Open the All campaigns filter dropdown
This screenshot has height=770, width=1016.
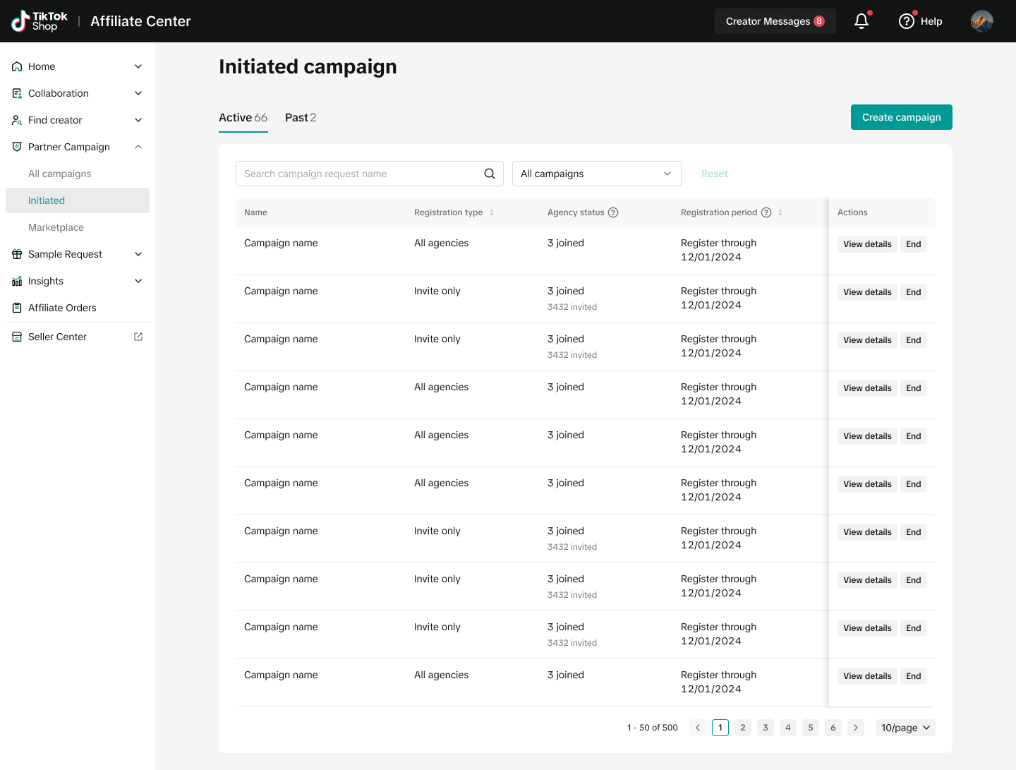[596, 174]
